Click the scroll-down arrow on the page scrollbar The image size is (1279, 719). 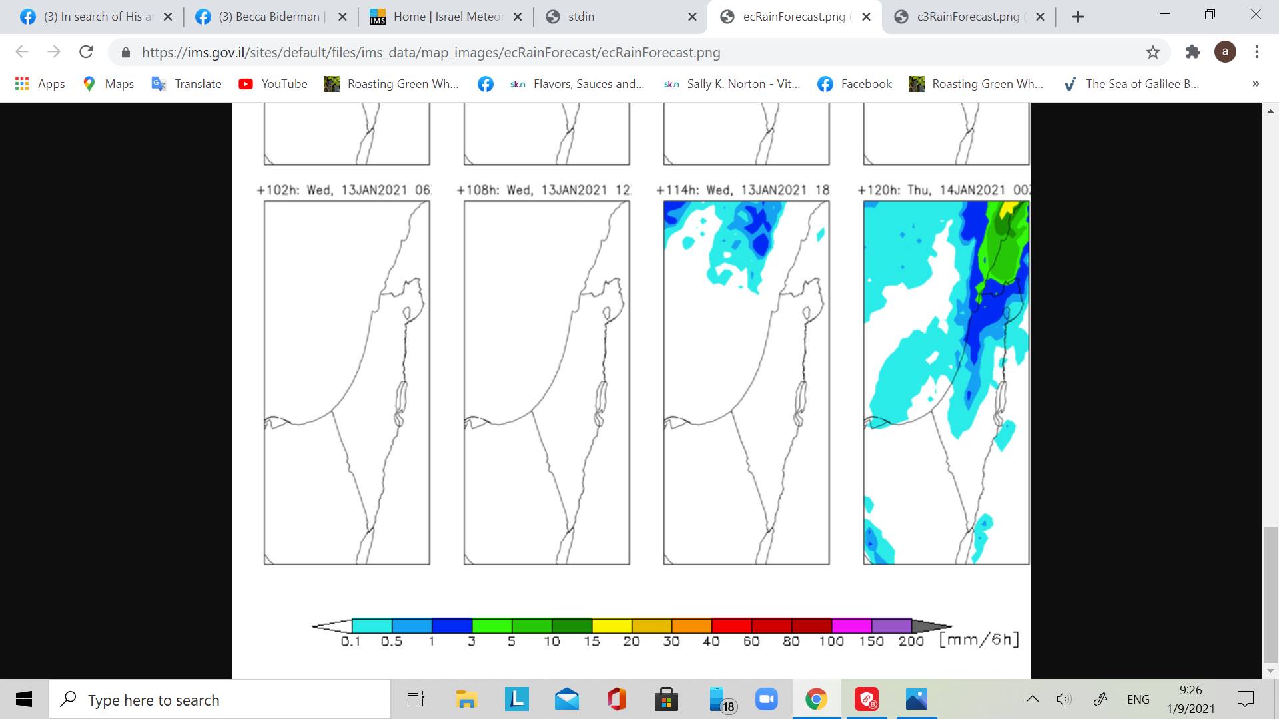(1270, 671)
